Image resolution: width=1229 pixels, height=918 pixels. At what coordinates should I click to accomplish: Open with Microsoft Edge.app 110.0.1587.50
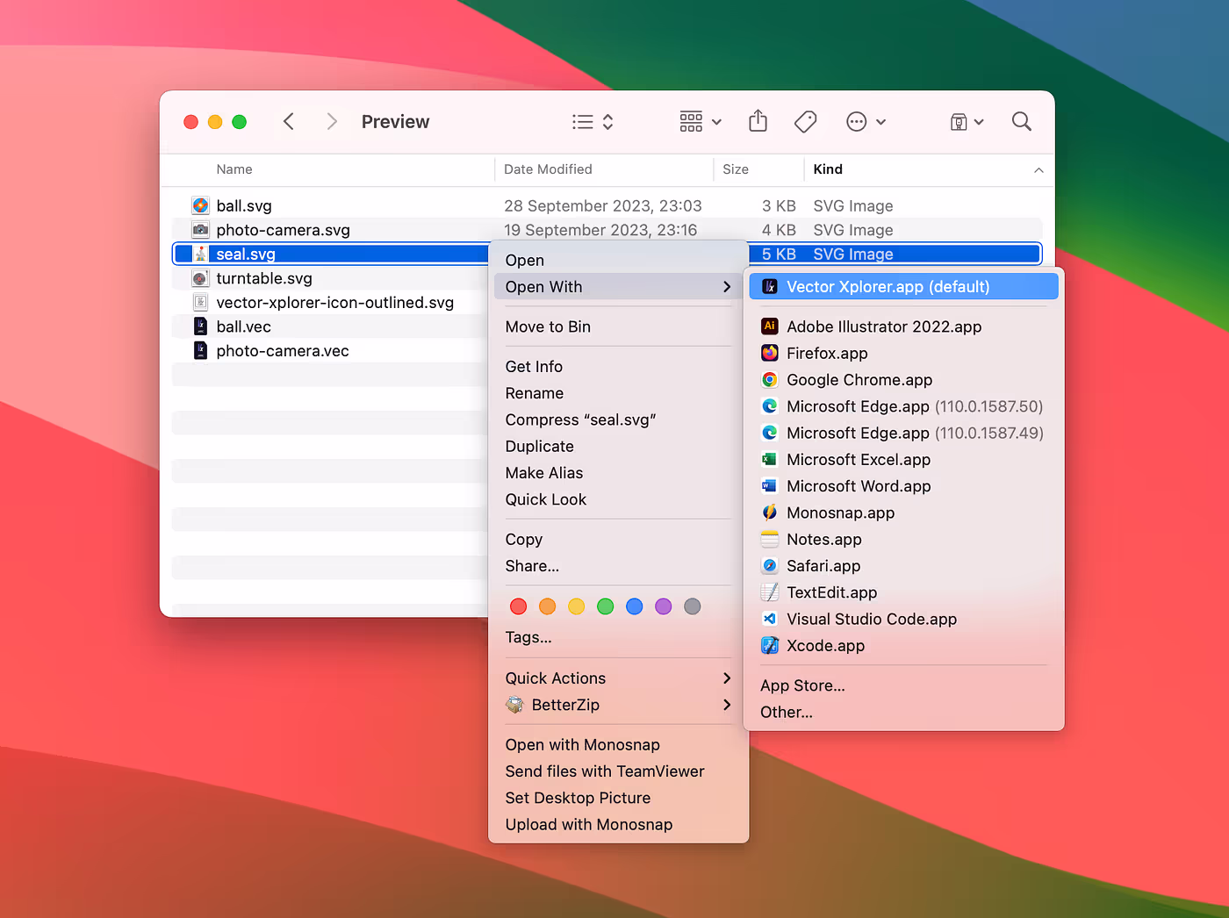click(904, 406)
